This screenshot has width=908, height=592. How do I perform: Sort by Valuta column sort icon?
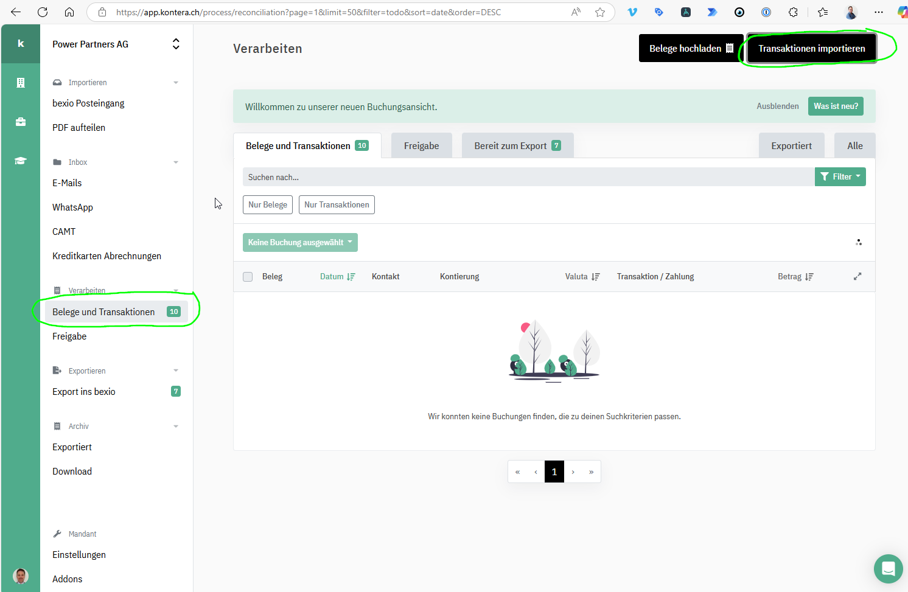pos(595,277)
